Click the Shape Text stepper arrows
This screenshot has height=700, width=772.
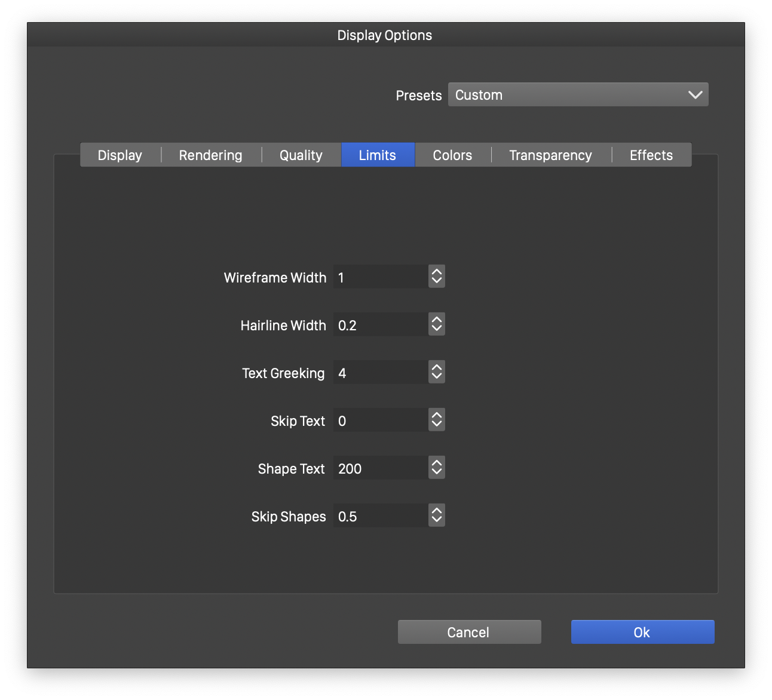(437, 468)
